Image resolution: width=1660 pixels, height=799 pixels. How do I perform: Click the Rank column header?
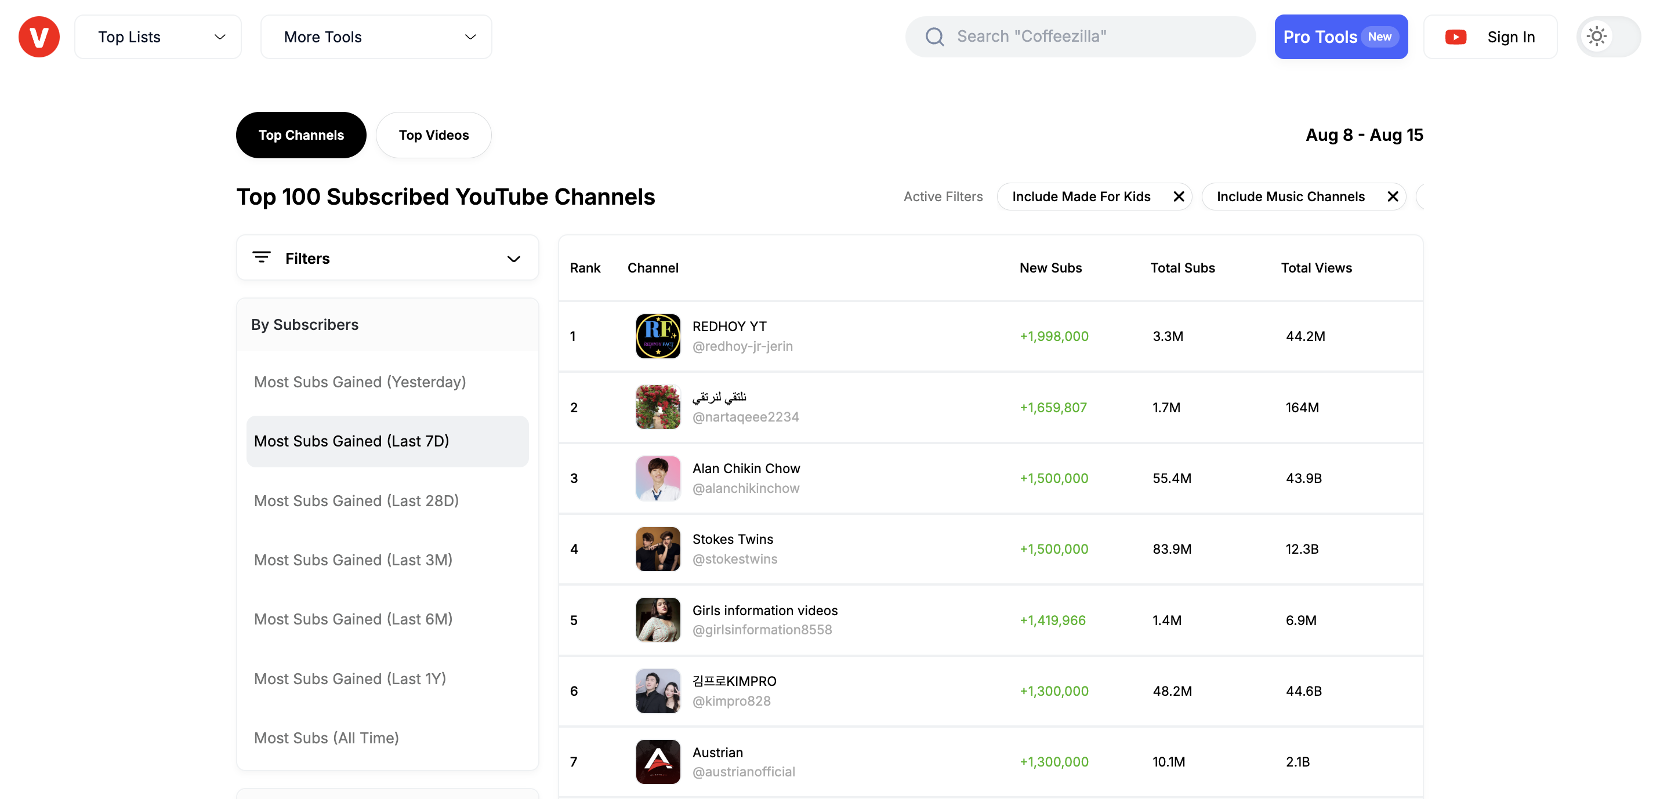(x=585, y=268)
